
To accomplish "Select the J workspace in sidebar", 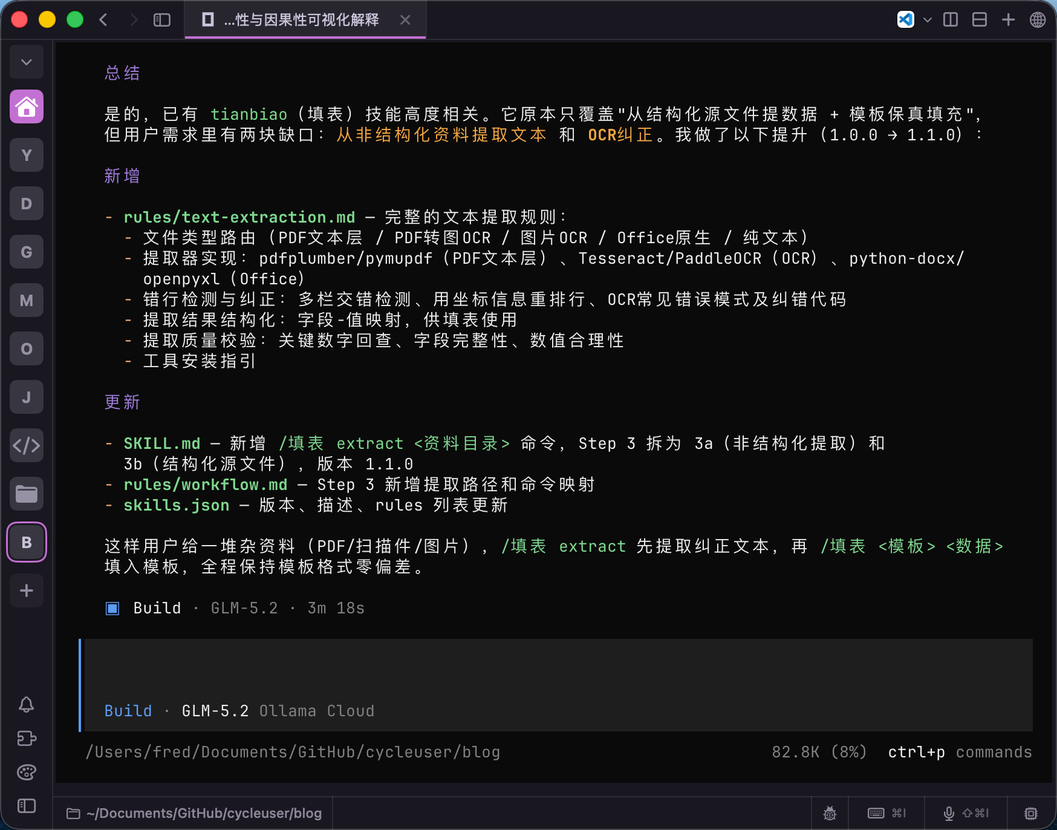I will pyautogui.click(x=27, y=397).
